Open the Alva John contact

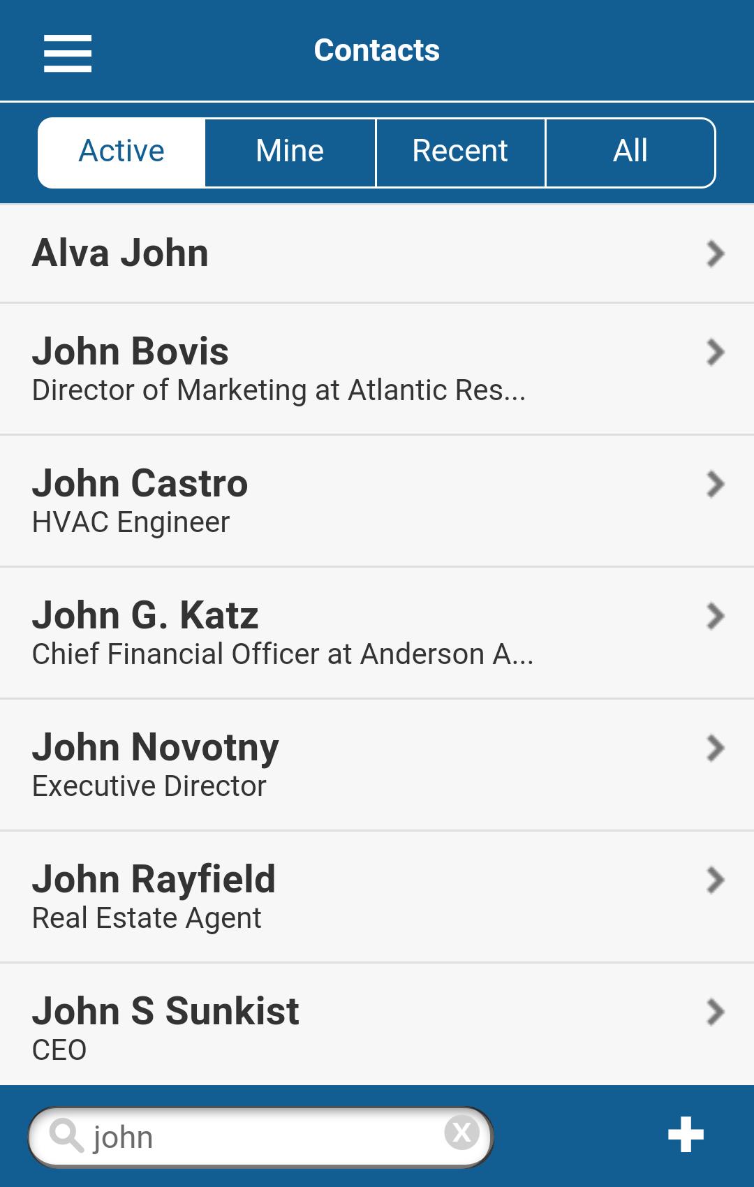click(377, 253)
